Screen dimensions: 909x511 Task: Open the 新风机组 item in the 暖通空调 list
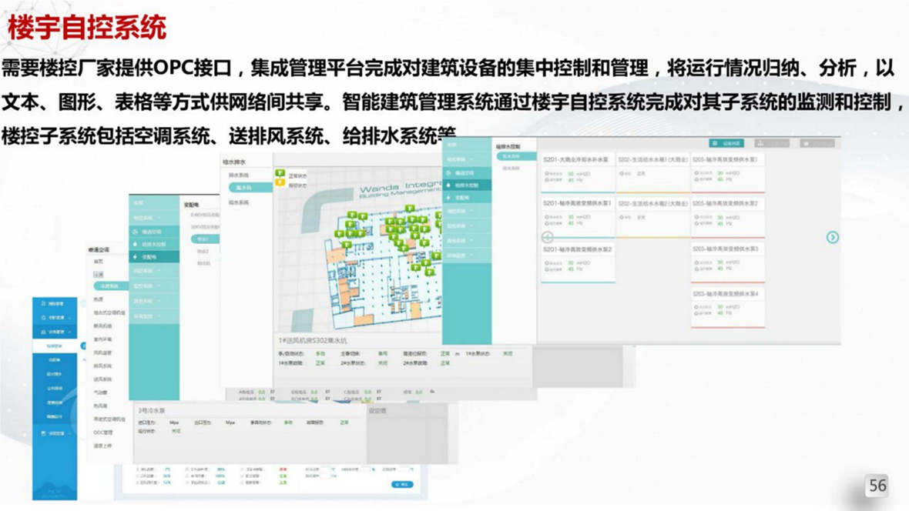pyautogui.click(x=103, y=326)
